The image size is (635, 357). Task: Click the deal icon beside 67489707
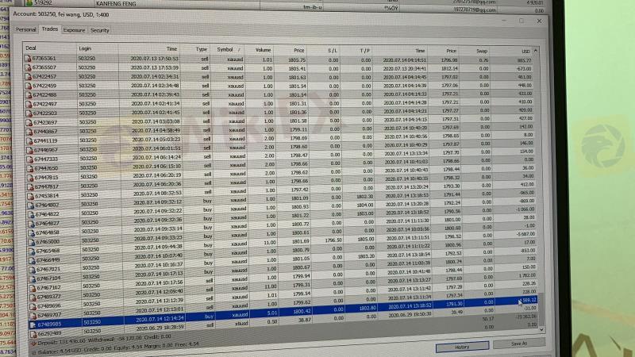point(33,315)
